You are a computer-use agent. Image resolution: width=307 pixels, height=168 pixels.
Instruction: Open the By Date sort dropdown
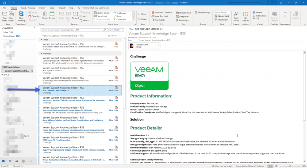pos(112,36)
